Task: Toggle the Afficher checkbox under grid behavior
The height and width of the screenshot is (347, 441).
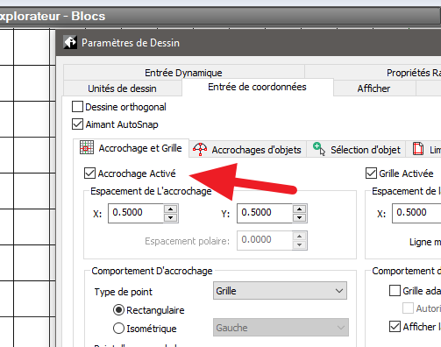Action: tap(395, 326)
